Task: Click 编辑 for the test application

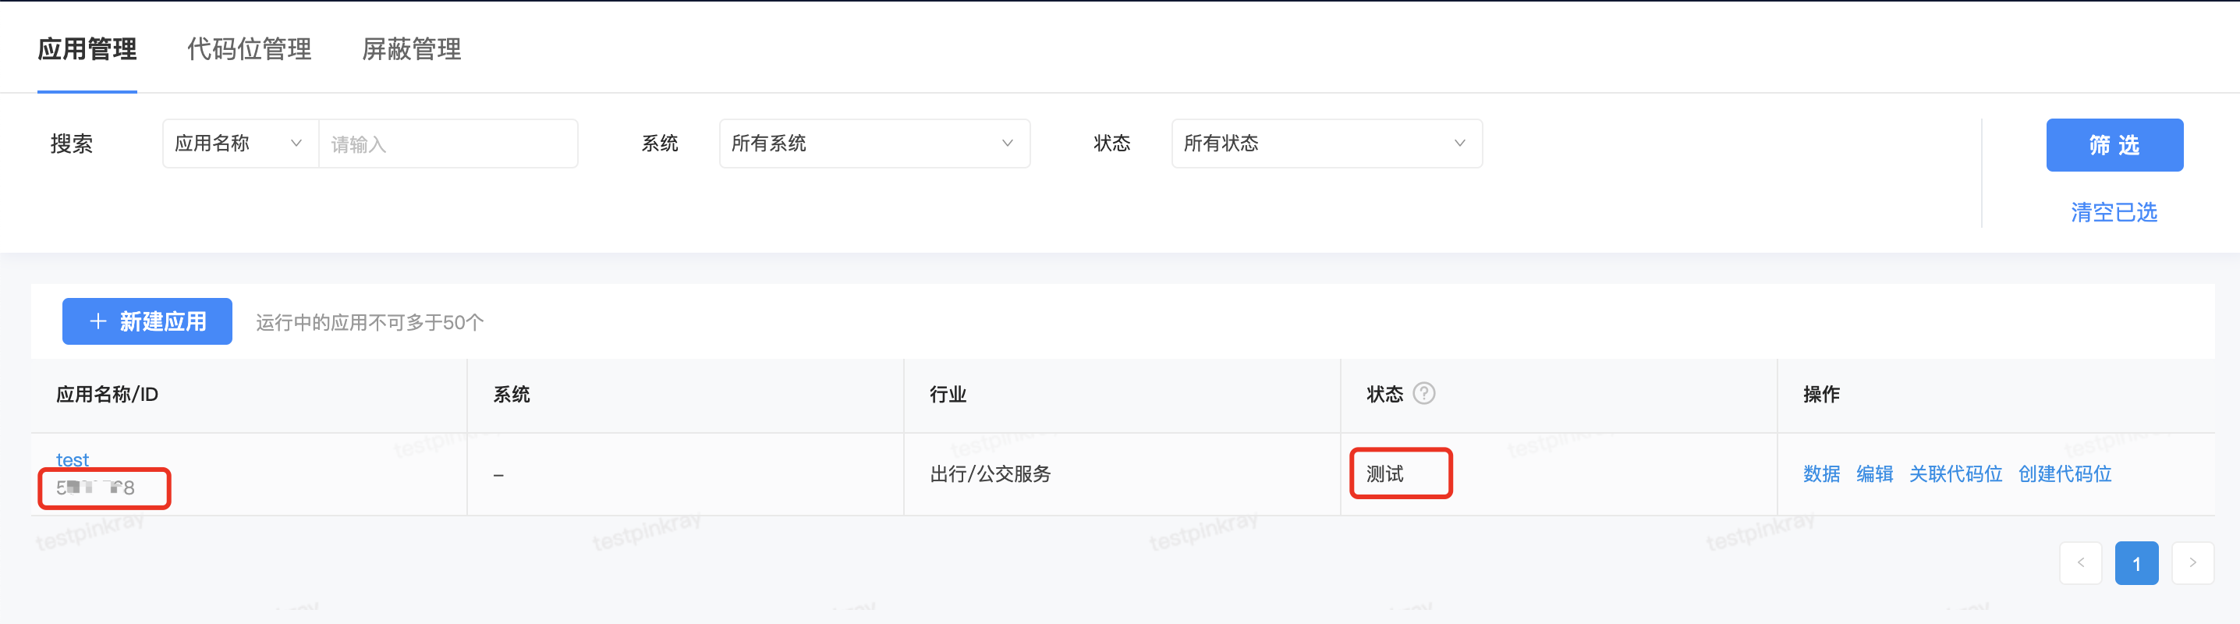Action: (1875, 473)
